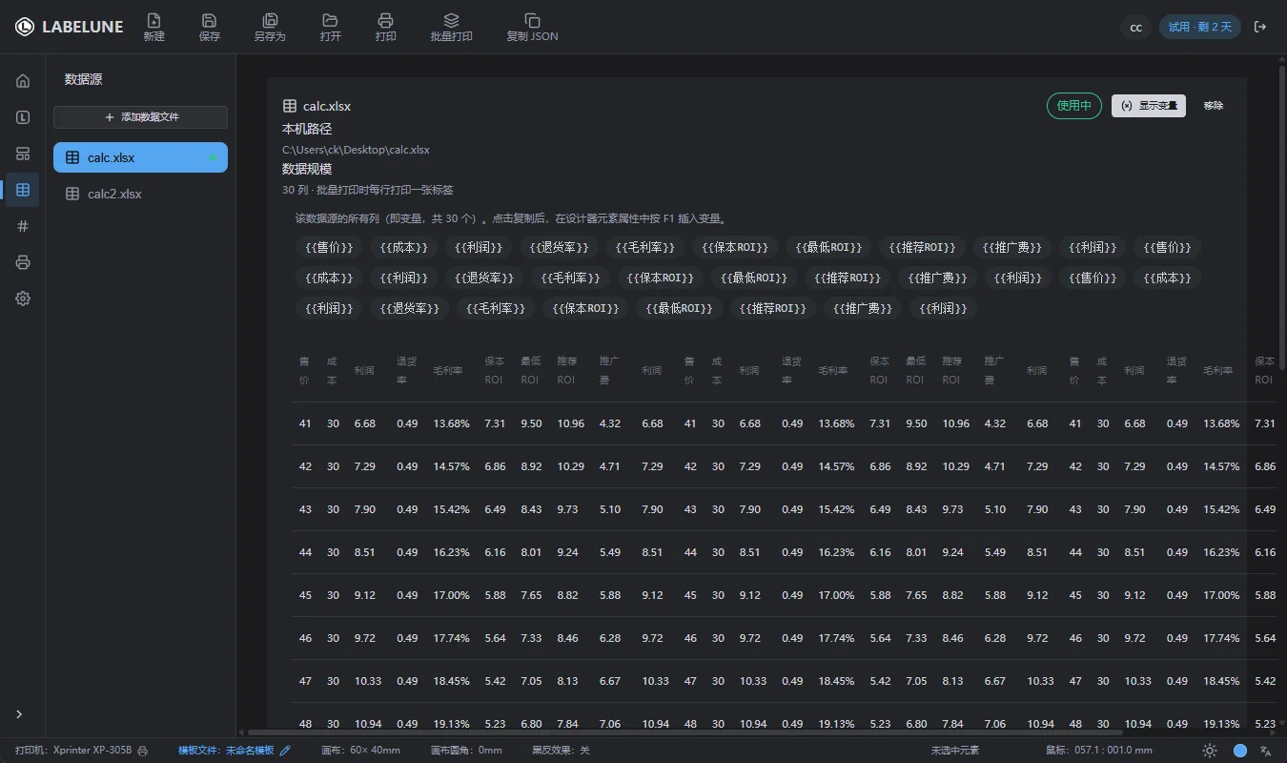This screenshot has height=763, width=1287.
Task: Click the 添加数据文件 button
Action: pos(140,116)
